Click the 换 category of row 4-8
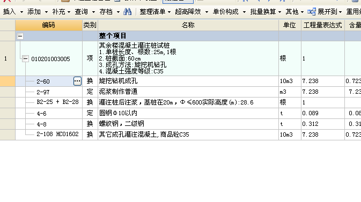The height and width of the screenshot is (202, 361). click(x=90, y=124)
